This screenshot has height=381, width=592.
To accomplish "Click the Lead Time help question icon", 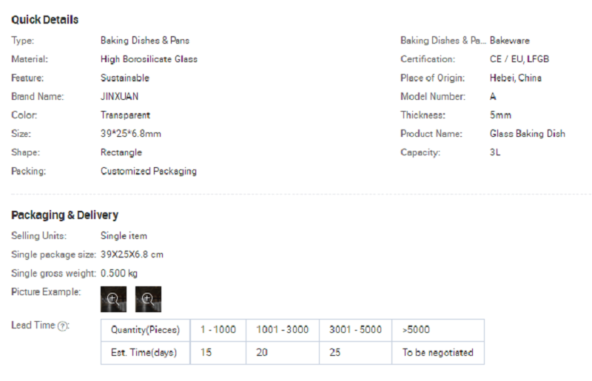I will 63,326.
